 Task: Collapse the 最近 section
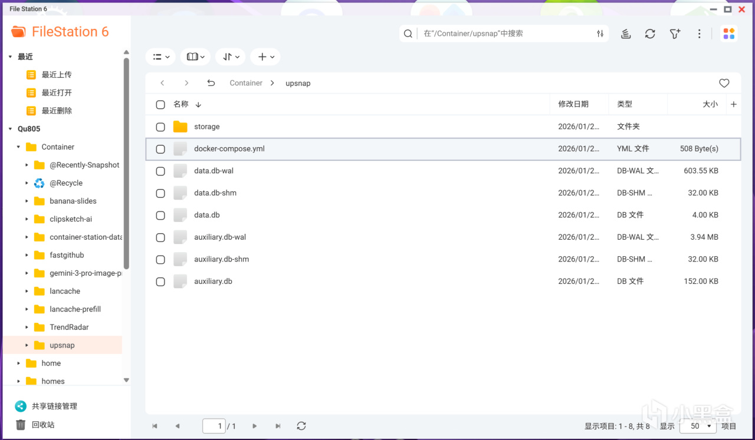click(10, 57)
